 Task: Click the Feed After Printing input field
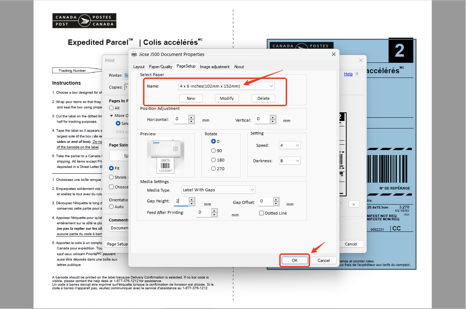204,212
